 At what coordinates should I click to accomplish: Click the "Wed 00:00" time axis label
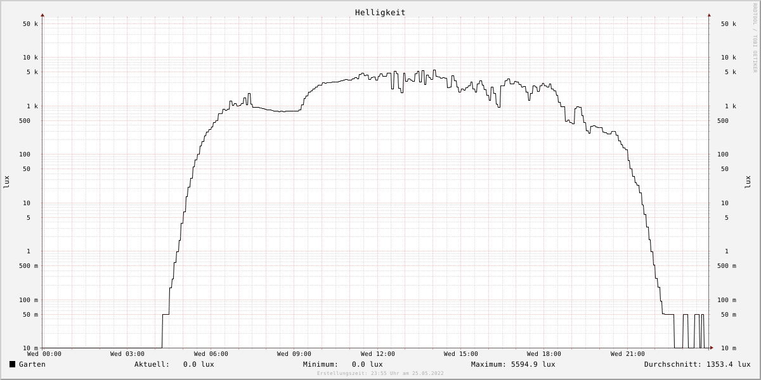[44, 354]
